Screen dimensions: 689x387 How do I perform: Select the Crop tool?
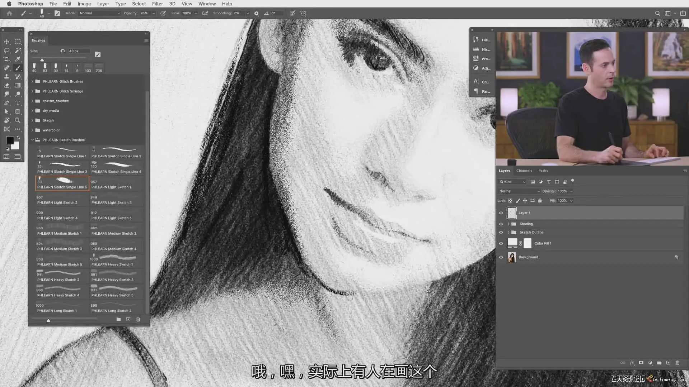tap(6, 59)
